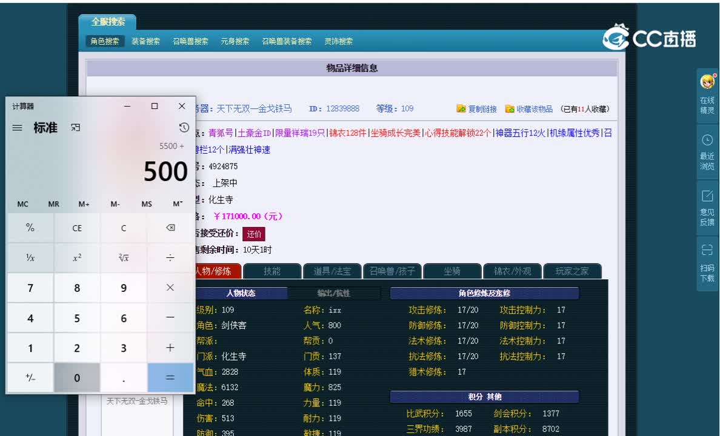Switch to the 坐骑 tab
The height and width of the screenshot is (436, 720).
[x=452, y=271]
